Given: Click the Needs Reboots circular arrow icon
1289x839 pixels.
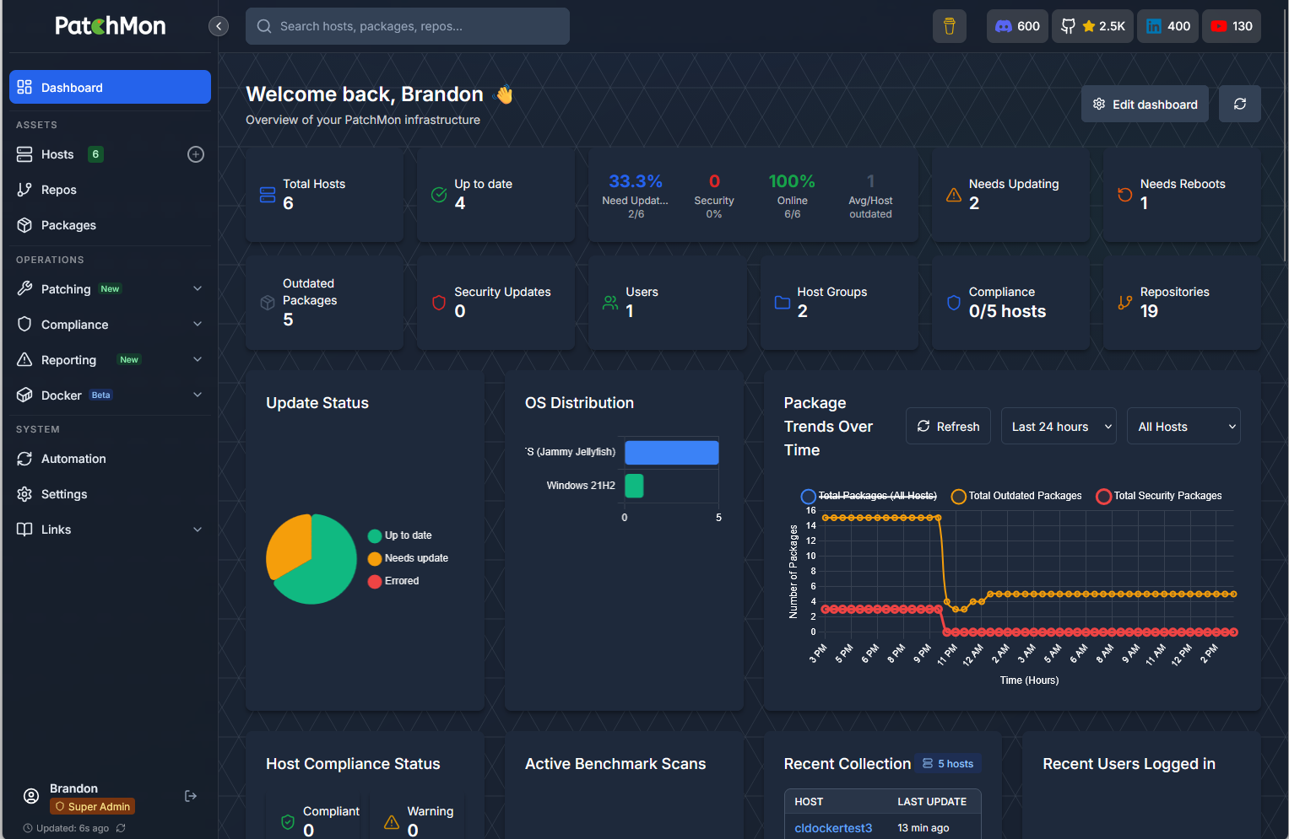Looking at the screenshot, I should tap(1125, 195).
